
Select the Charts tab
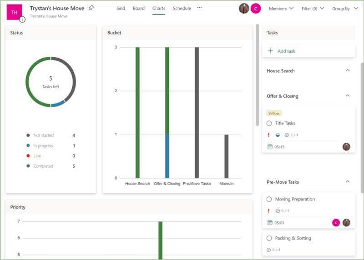click(158, 8)
